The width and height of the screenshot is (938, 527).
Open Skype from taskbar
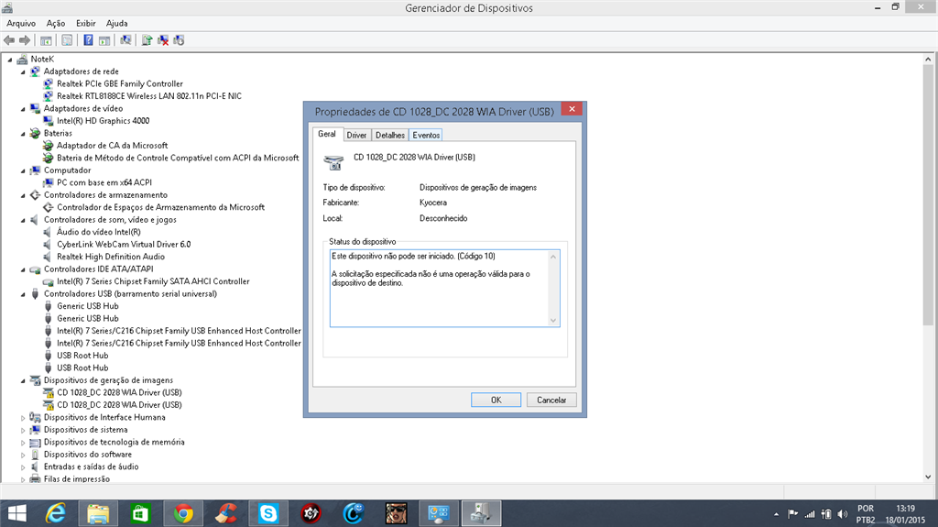[268, 513]
